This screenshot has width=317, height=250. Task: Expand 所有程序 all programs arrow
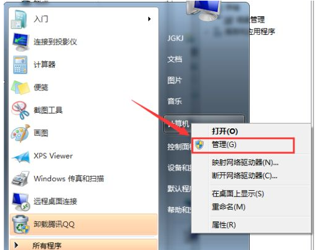click(x=16, y=246)
